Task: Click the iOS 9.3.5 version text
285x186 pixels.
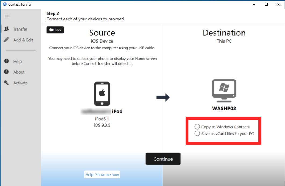Action: tap(102, 125)
